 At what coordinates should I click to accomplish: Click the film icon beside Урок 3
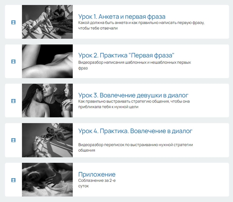(13, 101)
